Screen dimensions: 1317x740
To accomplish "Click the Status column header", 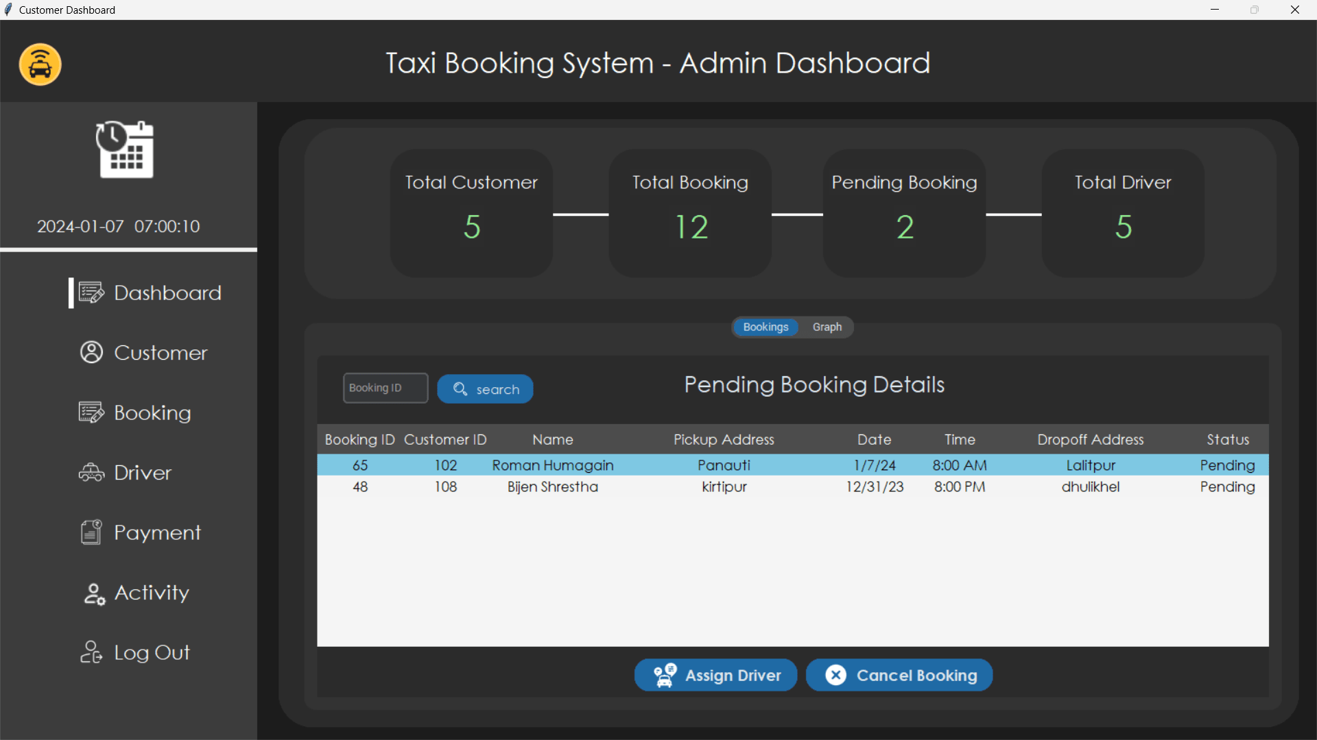I will click(x=1228, y=439).
